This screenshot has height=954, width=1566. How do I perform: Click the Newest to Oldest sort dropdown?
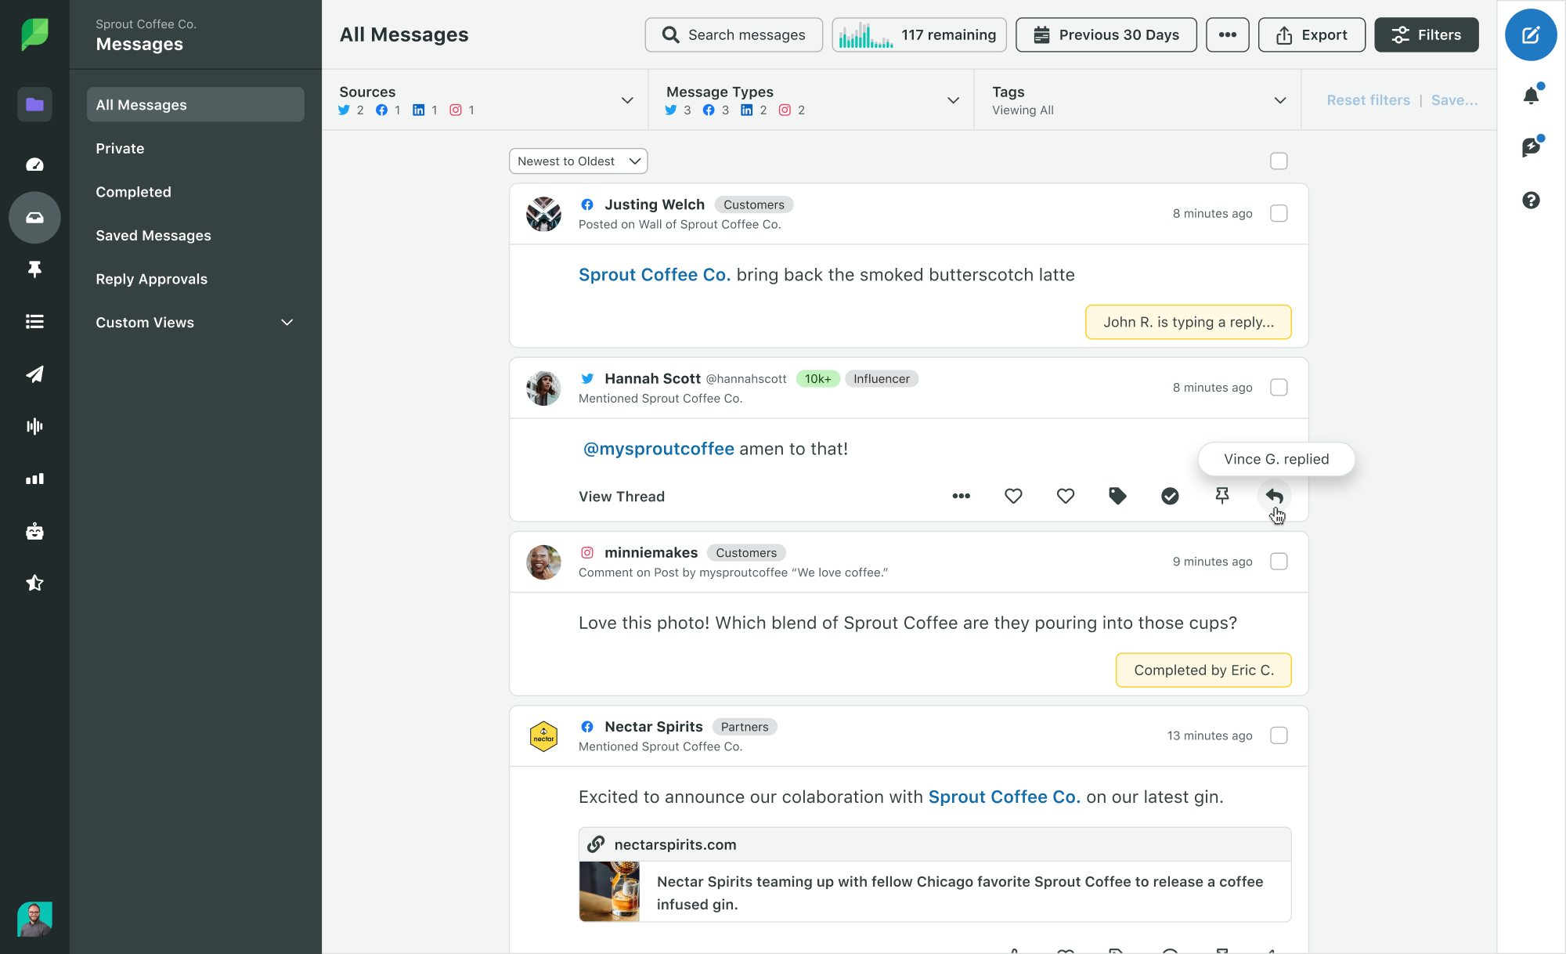[x=577, y=161]
